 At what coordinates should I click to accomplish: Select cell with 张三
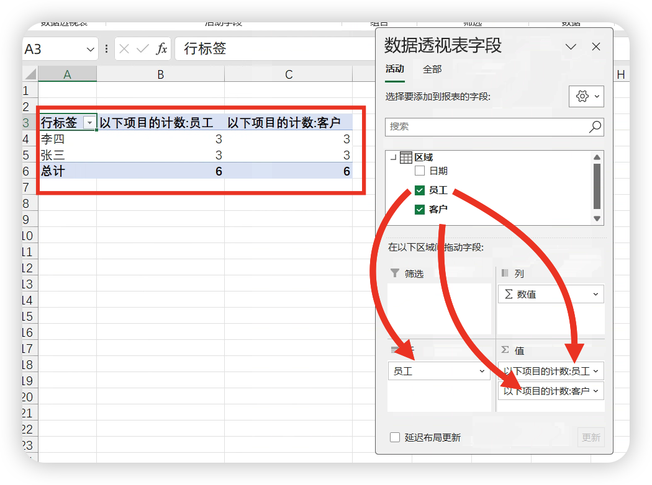click(x=67, y=155)
